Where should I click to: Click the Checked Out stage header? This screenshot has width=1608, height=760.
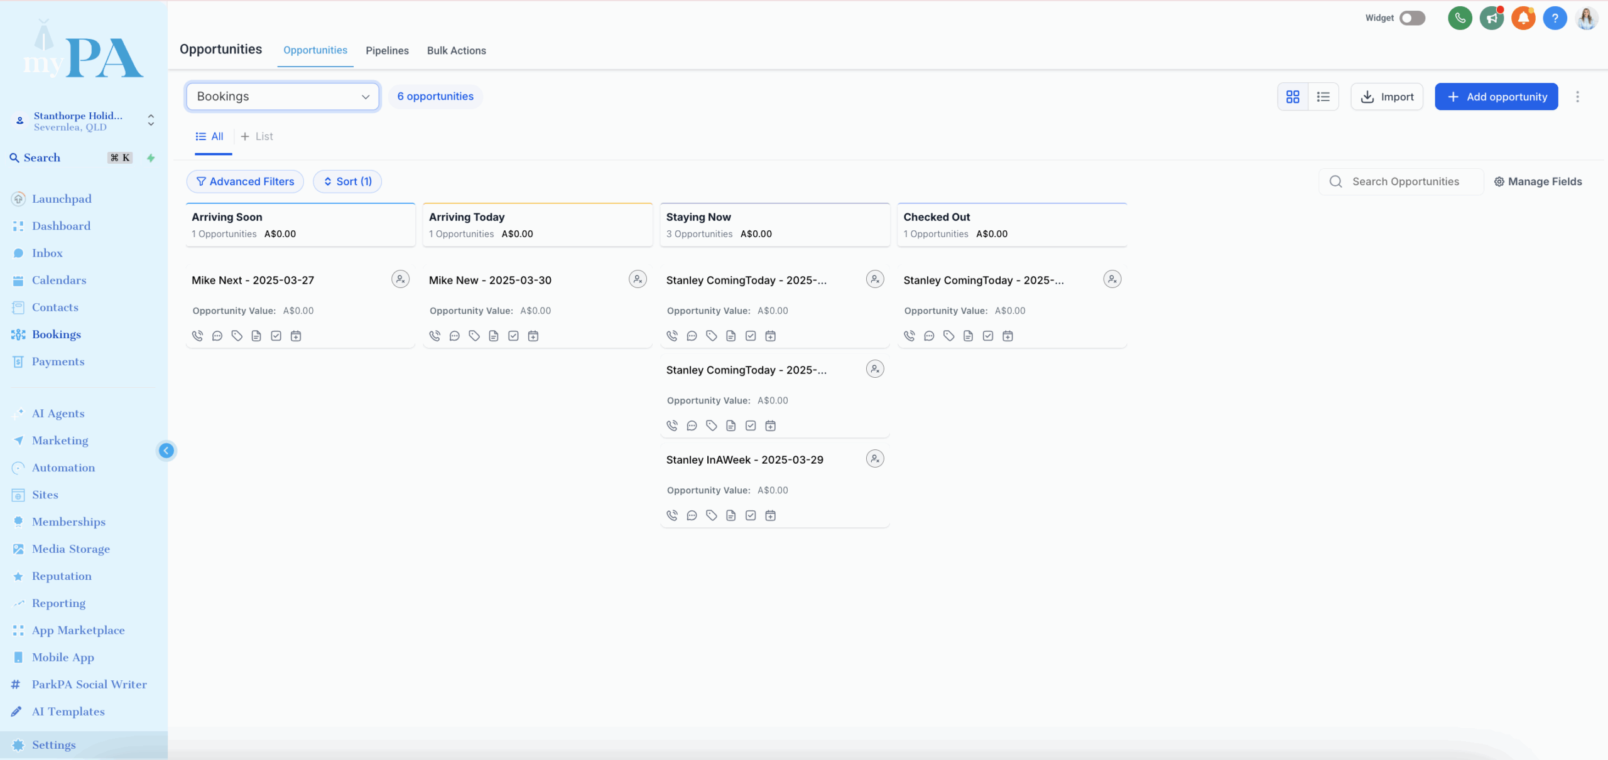[1012, 225]
